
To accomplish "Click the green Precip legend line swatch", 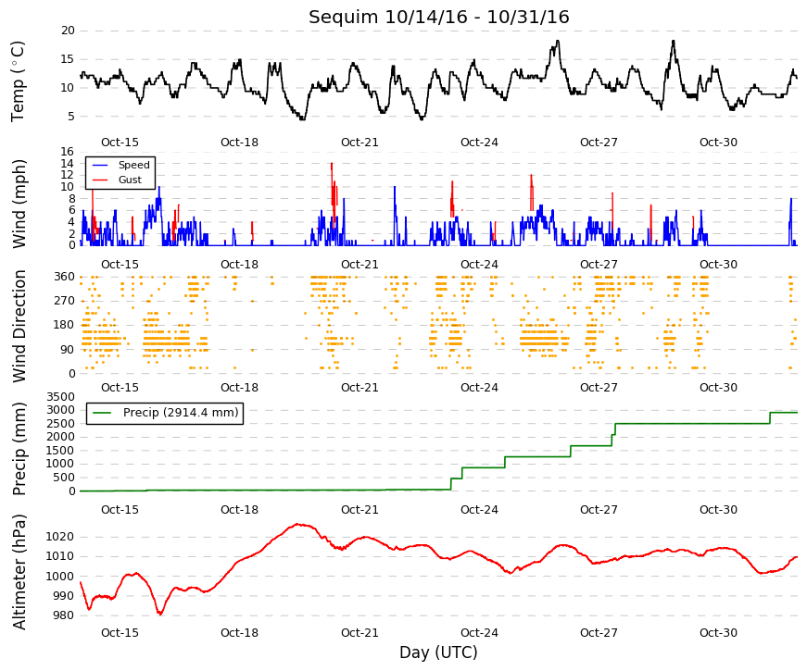I will (x=102, y=413).
